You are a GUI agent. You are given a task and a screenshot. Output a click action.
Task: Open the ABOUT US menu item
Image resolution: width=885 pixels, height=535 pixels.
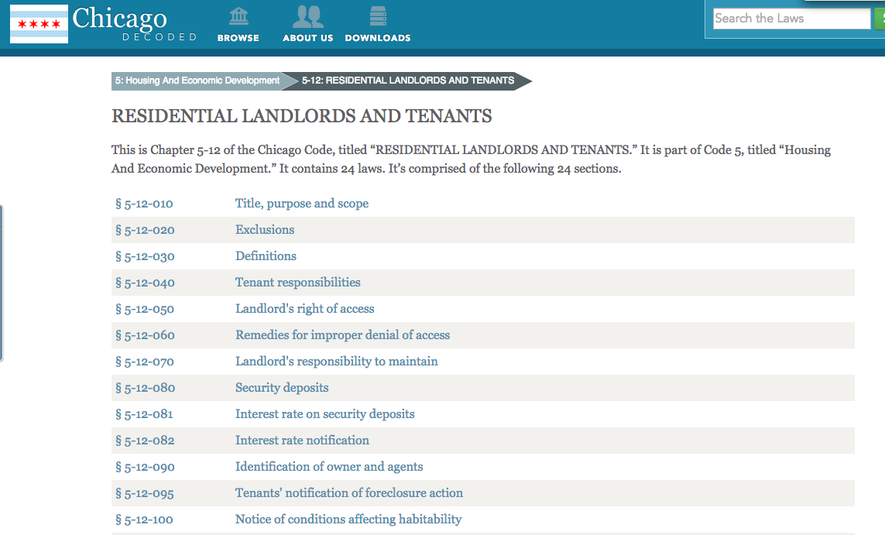point(307,38)
